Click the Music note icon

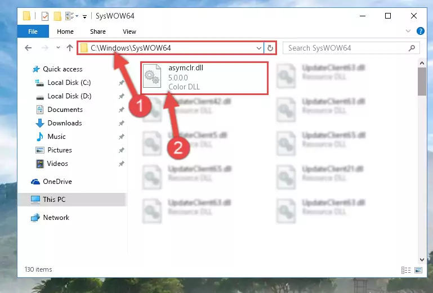40,137
